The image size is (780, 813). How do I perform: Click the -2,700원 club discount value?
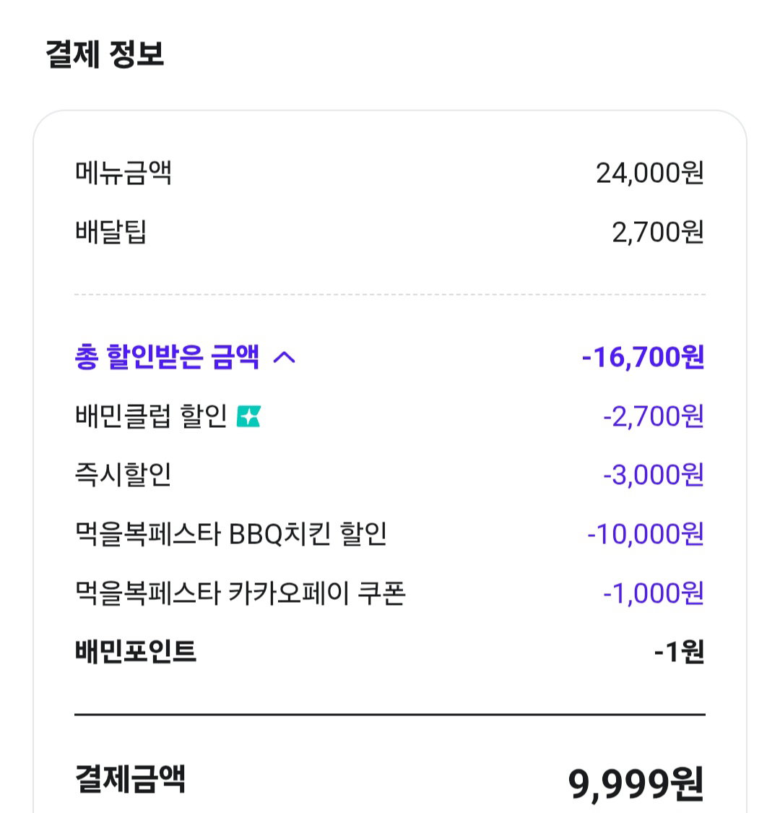click(654, 416)
